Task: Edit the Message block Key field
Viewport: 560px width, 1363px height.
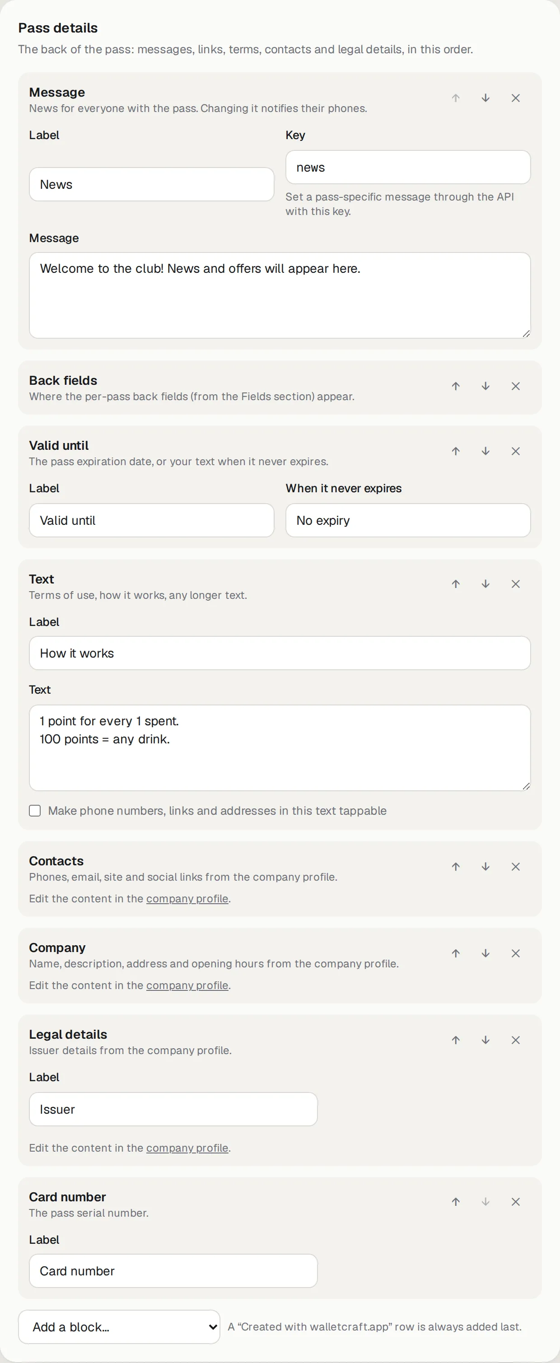Action: click(408, 167)
